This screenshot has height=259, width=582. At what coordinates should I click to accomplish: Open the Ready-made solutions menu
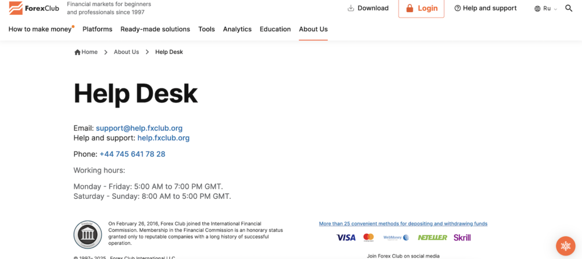coord(155,29)
